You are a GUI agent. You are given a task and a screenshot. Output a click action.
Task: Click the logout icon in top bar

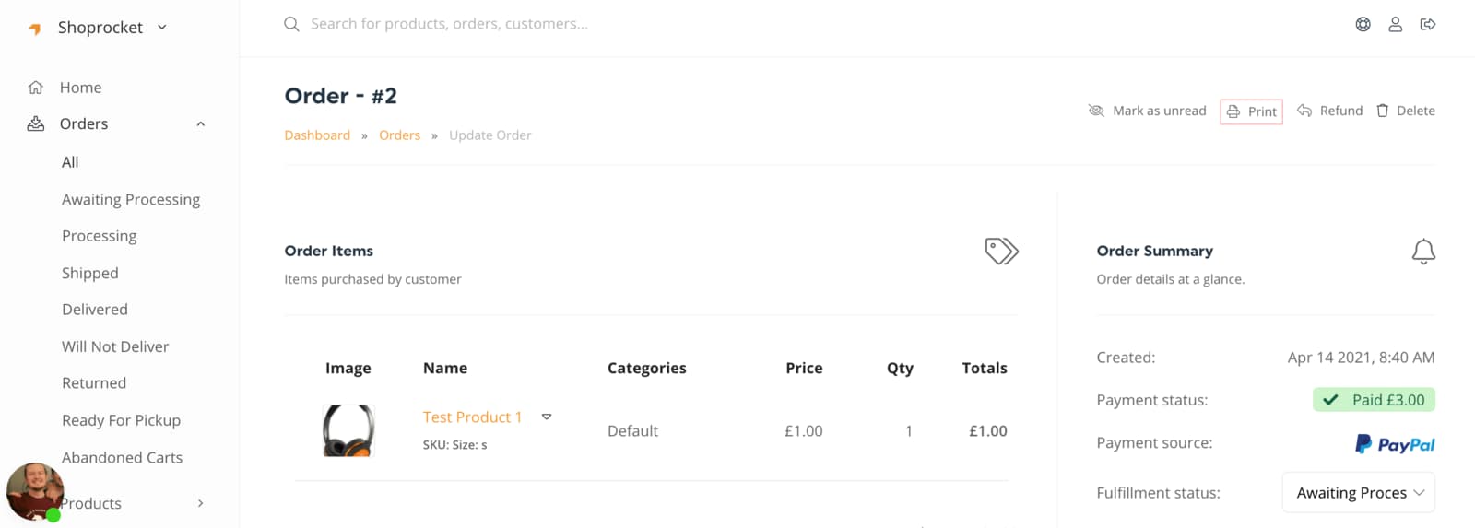point(1428,25)
